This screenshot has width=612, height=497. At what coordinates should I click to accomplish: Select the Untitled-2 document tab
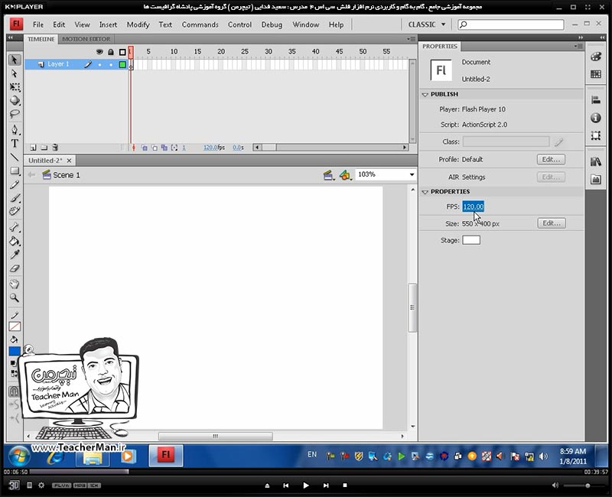(45, 161)
